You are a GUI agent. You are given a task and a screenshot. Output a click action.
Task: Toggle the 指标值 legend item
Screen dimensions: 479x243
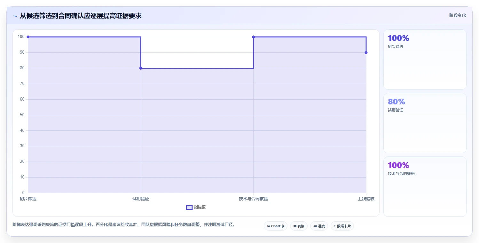tap(196, 207)
